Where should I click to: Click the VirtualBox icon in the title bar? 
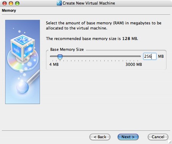tap(59, 3)
